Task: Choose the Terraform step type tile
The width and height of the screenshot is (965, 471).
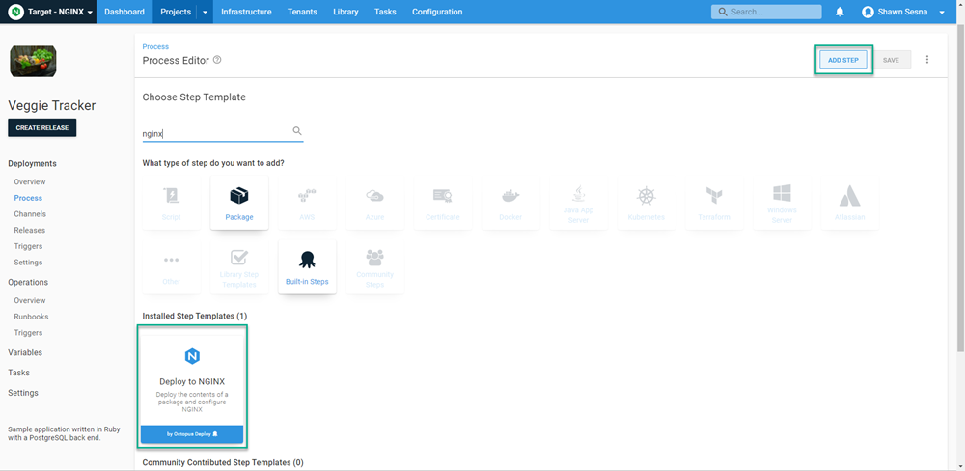Action: tap(714, 202)
